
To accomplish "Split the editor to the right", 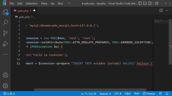I will point(161,10).
